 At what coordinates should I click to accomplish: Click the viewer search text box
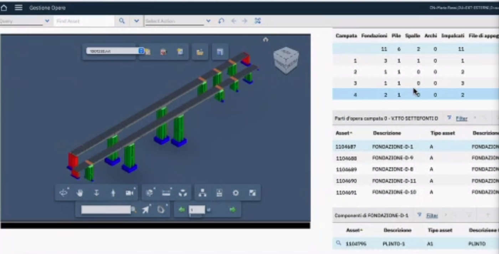pyautogui.click(x=106, y=210)
